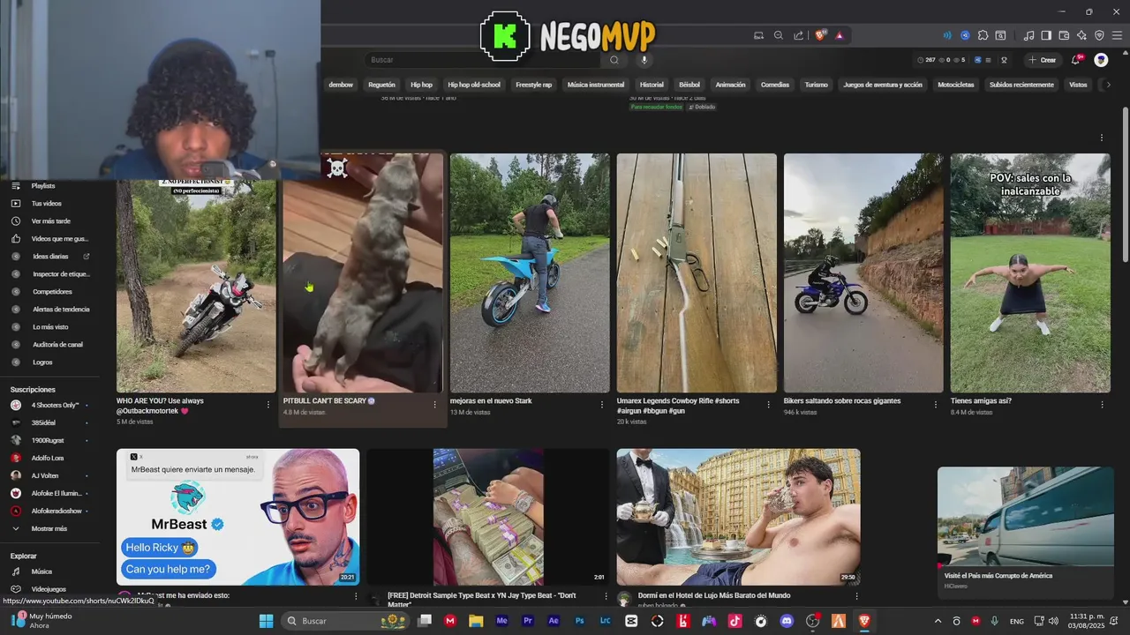Open the account avatar menu
The width and height of the screenshot is (1130, 635).
point(1101,60)
